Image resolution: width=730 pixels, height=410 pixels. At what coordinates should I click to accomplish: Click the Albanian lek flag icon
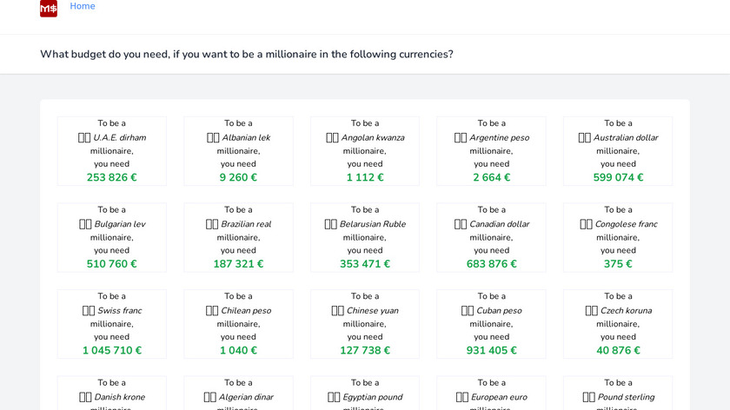point(213,137)
